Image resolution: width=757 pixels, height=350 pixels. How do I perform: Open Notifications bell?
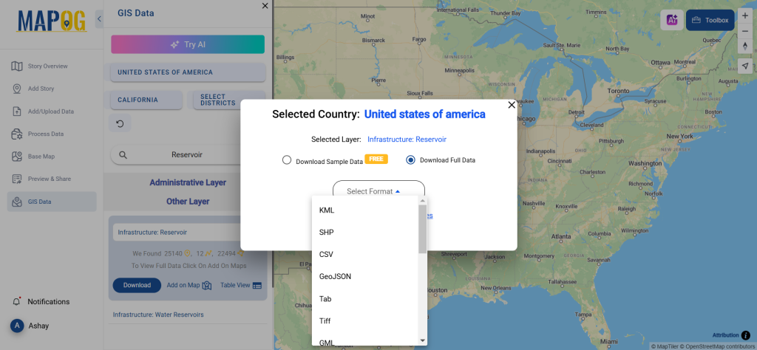pos(16,302)
